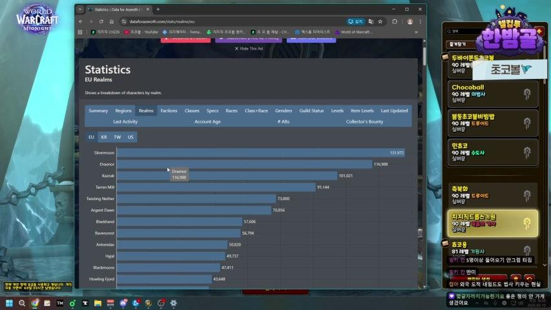Open the browser home page icon
551x310 pixels.
[112, 21]
